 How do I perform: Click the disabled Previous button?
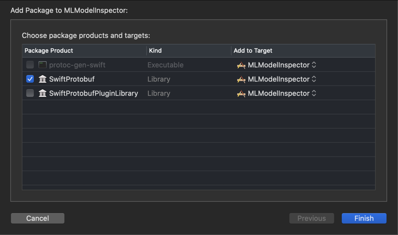tap(312, 218)
